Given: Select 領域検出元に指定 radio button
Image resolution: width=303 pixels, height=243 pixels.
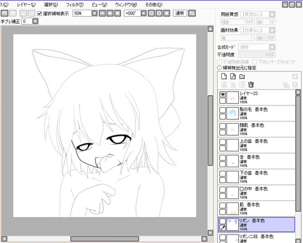Looking at the screenshot, I should 219,68.
